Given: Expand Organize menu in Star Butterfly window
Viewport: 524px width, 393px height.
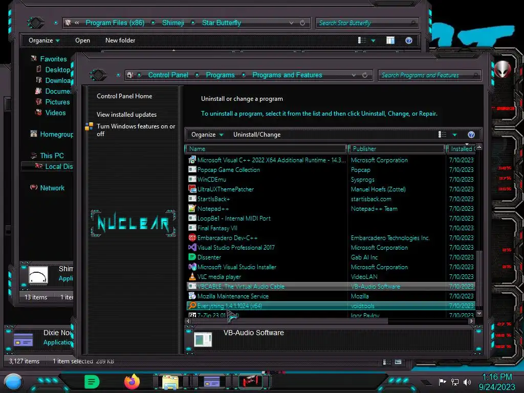Looking at the screenshot, I should [44, 40].
